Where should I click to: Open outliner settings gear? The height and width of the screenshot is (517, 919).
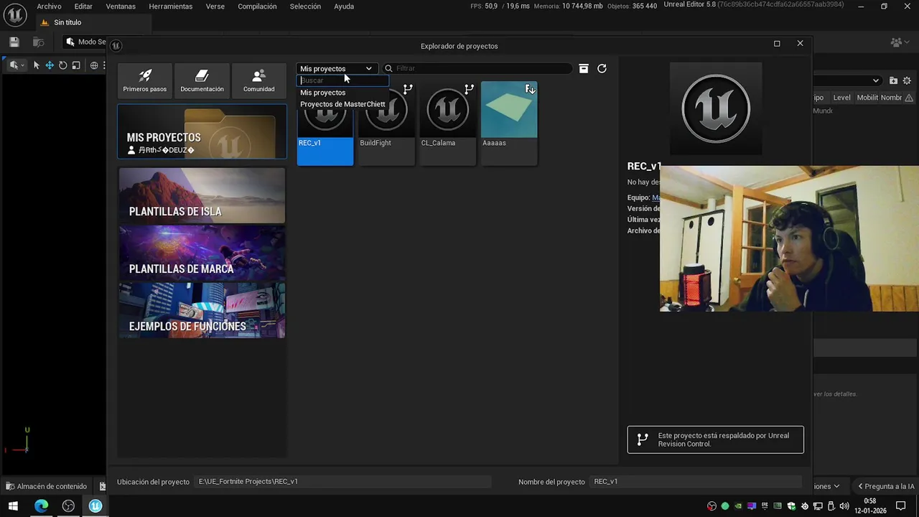click(907, 80)
